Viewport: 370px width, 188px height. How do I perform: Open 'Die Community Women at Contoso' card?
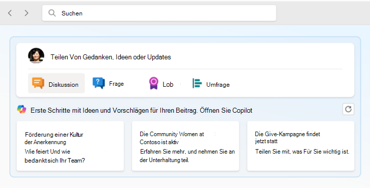tap(185, 146)
